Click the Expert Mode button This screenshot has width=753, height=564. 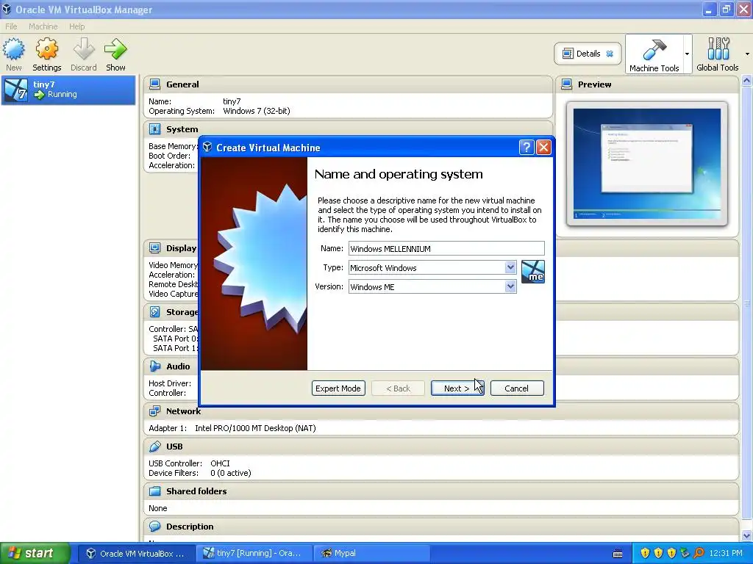(338, 388)
